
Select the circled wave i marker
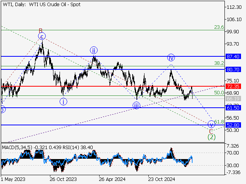tap(63, 102)
